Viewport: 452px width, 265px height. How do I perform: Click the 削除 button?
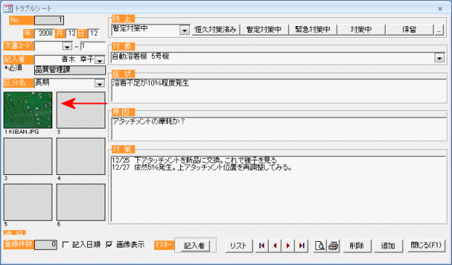coord(357,245)
